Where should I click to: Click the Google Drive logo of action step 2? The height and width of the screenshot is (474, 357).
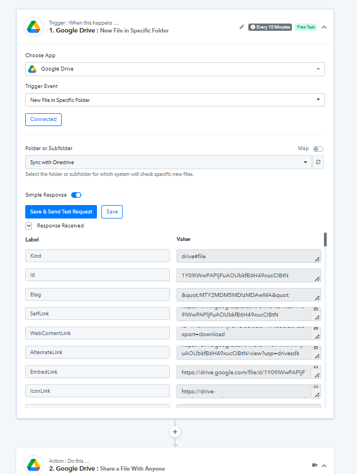pos(34,465)
